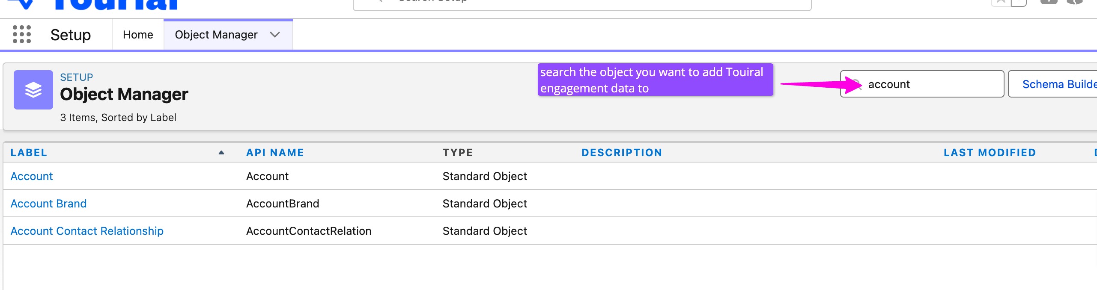The height and width of the screenshot is (290, 1097).
Task: Click the Schema Builder button
Action: click(1058, 84)
